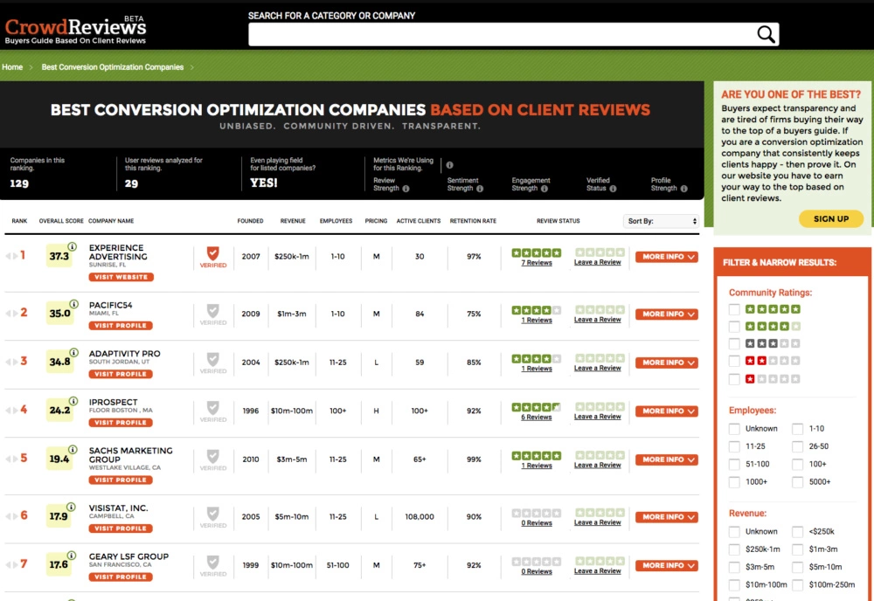Open the CrowdReviews logo homepage
This screenshot has height=601, width=874.
point(75,31)
